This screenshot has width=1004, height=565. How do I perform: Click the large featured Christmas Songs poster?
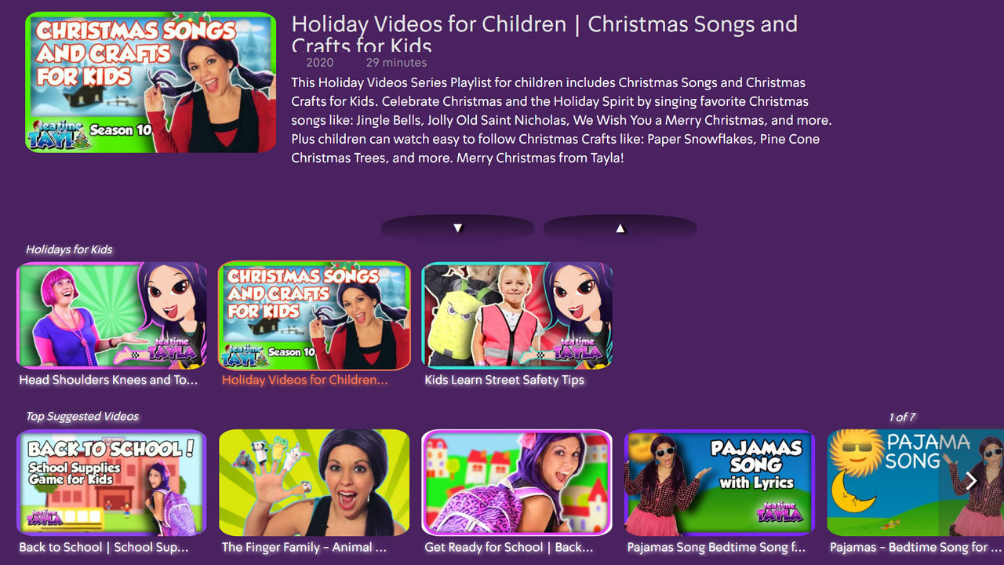coord(151,82)
